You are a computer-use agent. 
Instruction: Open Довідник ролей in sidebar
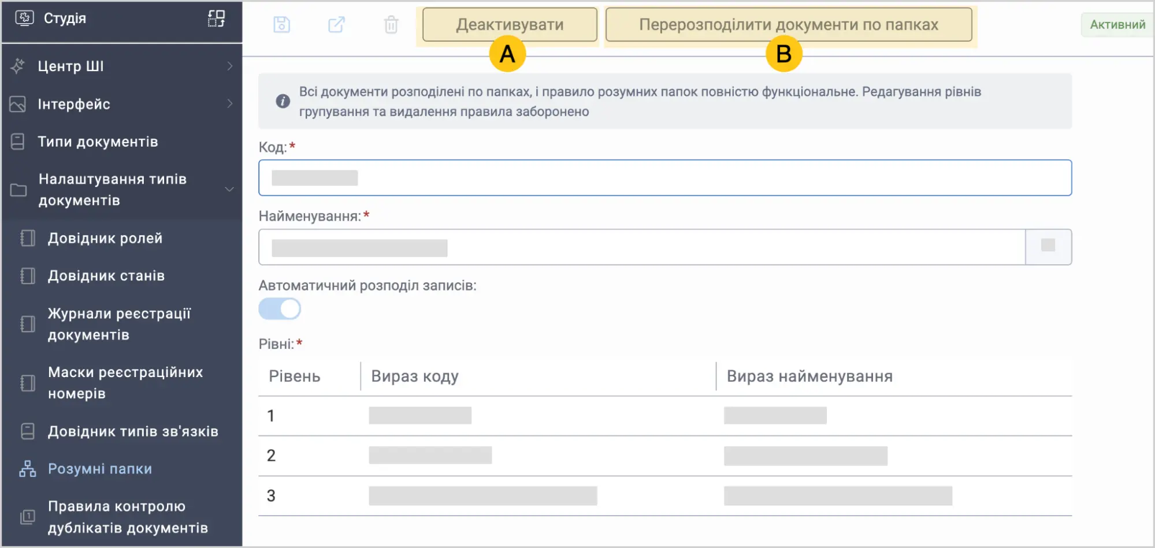tap(122, 238)
